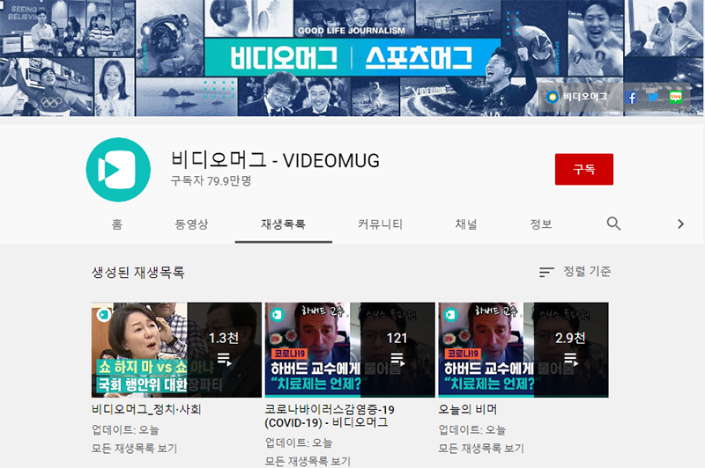The image size is (705, 468).
Task: Open the 커뮤니티 tab
Action: [x=381, y=224]
